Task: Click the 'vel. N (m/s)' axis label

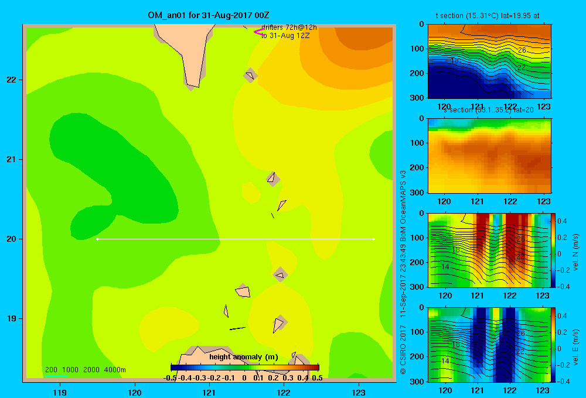Action: pyautogui.click(x=576, y=252)
